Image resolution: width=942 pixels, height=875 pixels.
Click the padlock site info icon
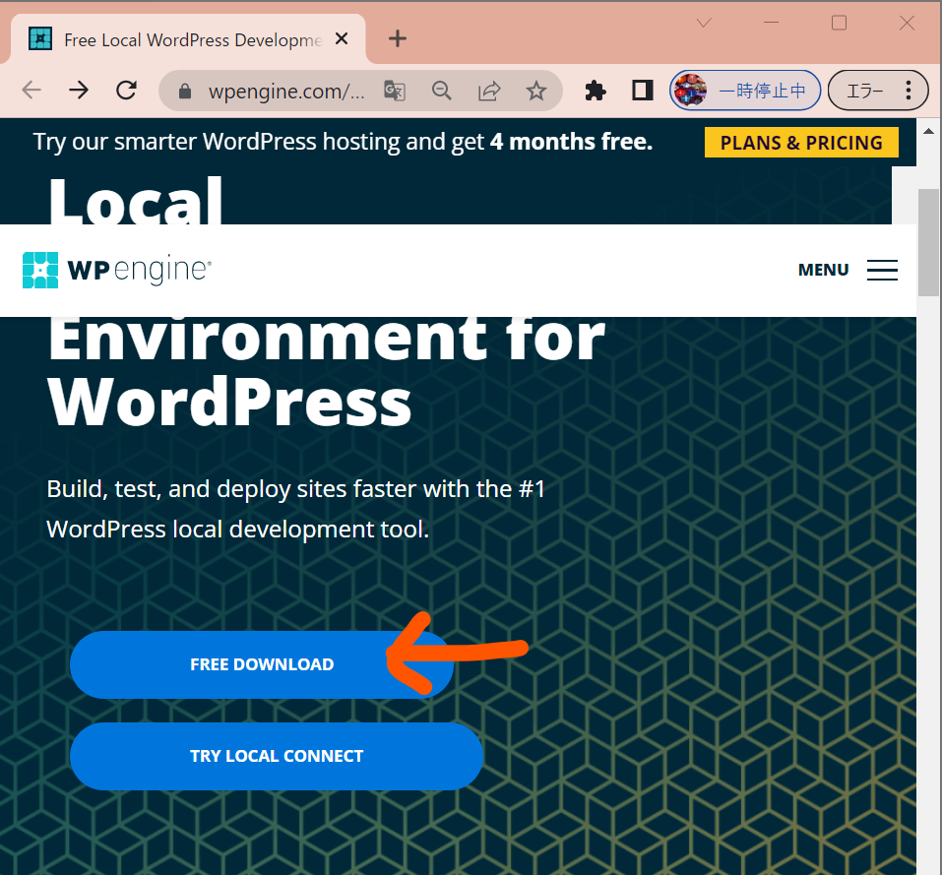point(185,92)
